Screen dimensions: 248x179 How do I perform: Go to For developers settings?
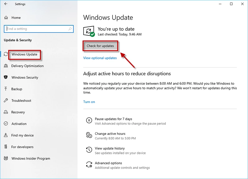pos(22,147)
